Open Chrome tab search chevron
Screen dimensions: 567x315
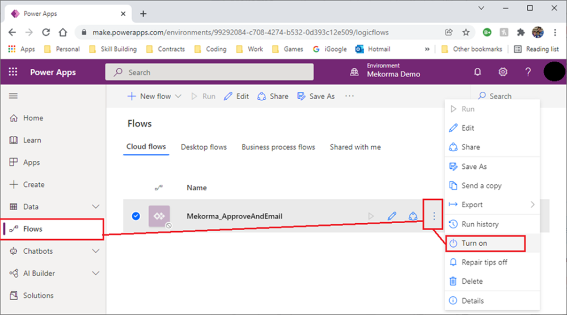coord(481,8)
